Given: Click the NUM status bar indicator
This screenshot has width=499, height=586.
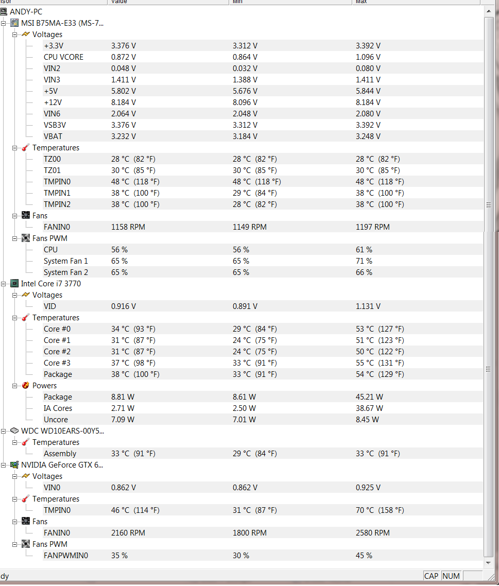Looking at the screenshot, I should (451, 576).
